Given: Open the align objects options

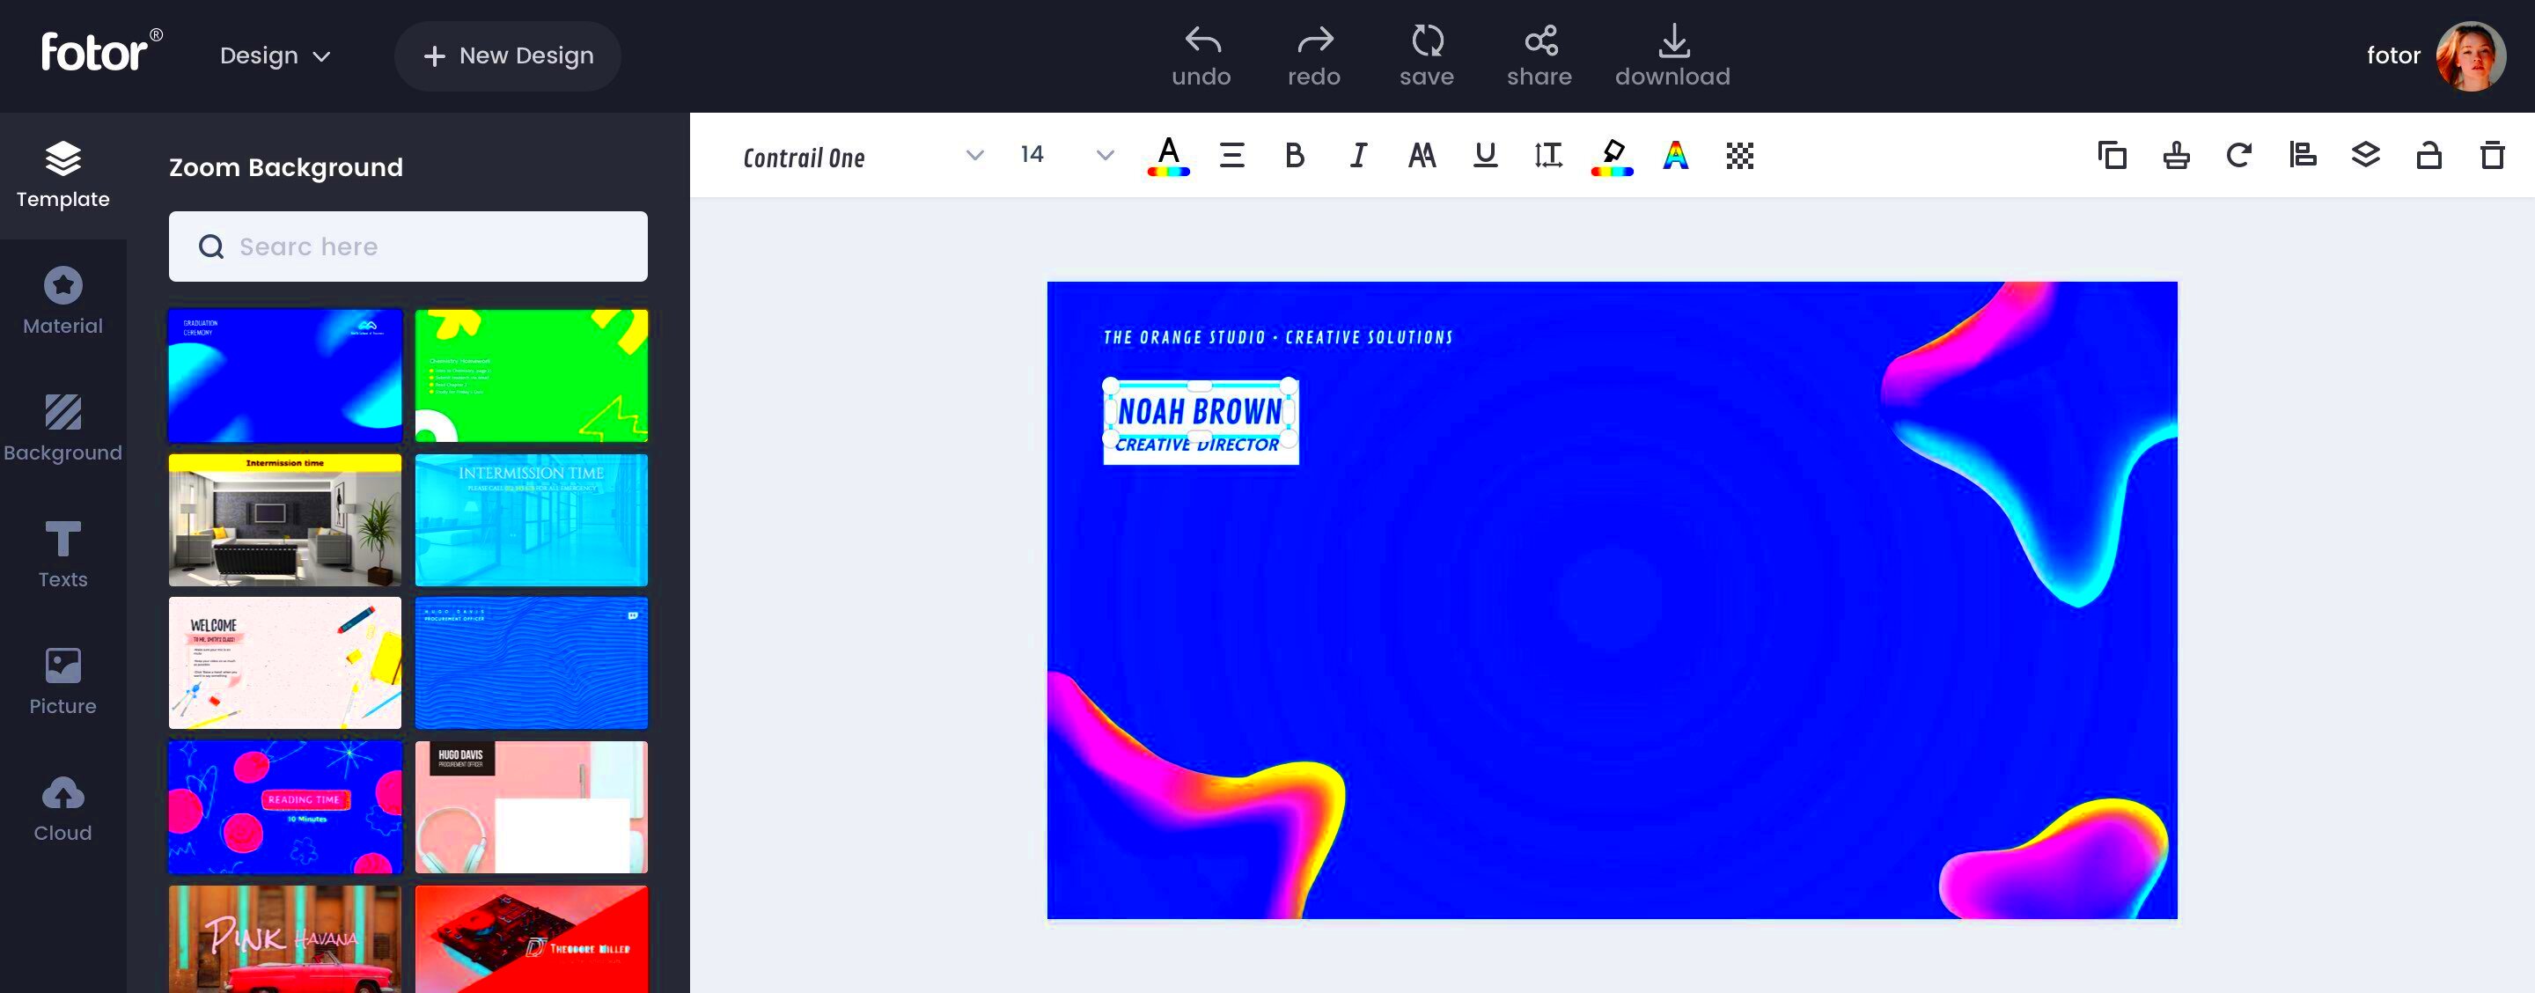Looking at the screenshot, I should pos(2303,156).
